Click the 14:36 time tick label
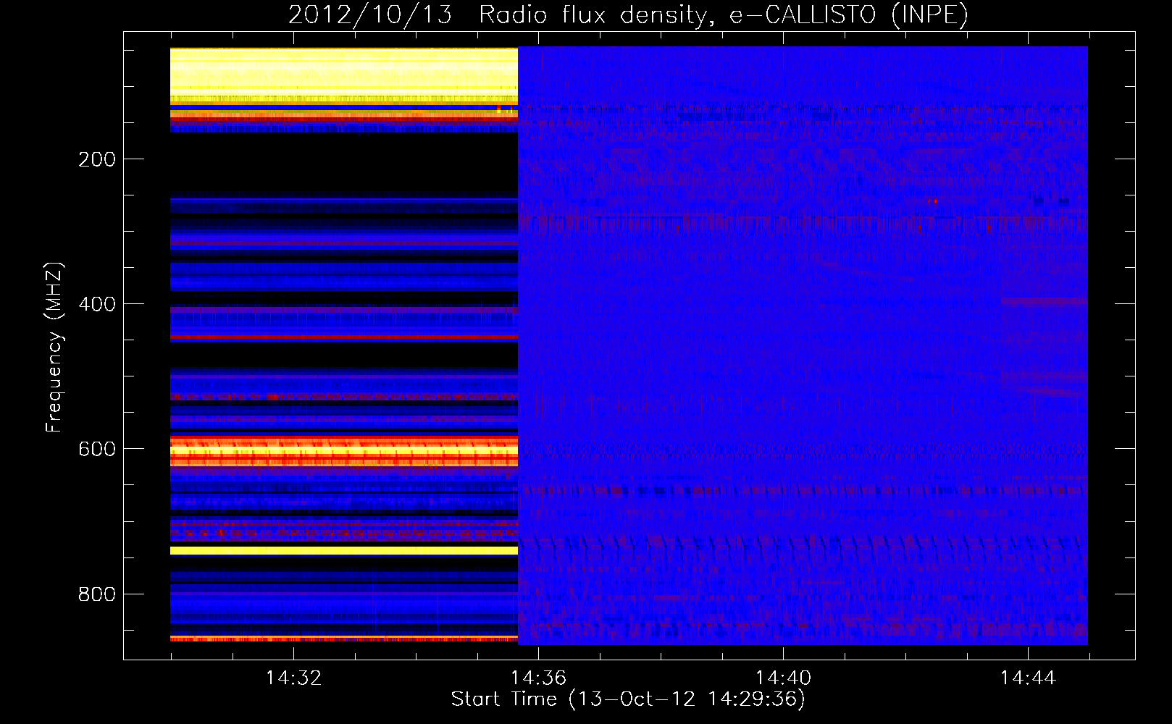 pyautogui.click(x=538, y=678)
